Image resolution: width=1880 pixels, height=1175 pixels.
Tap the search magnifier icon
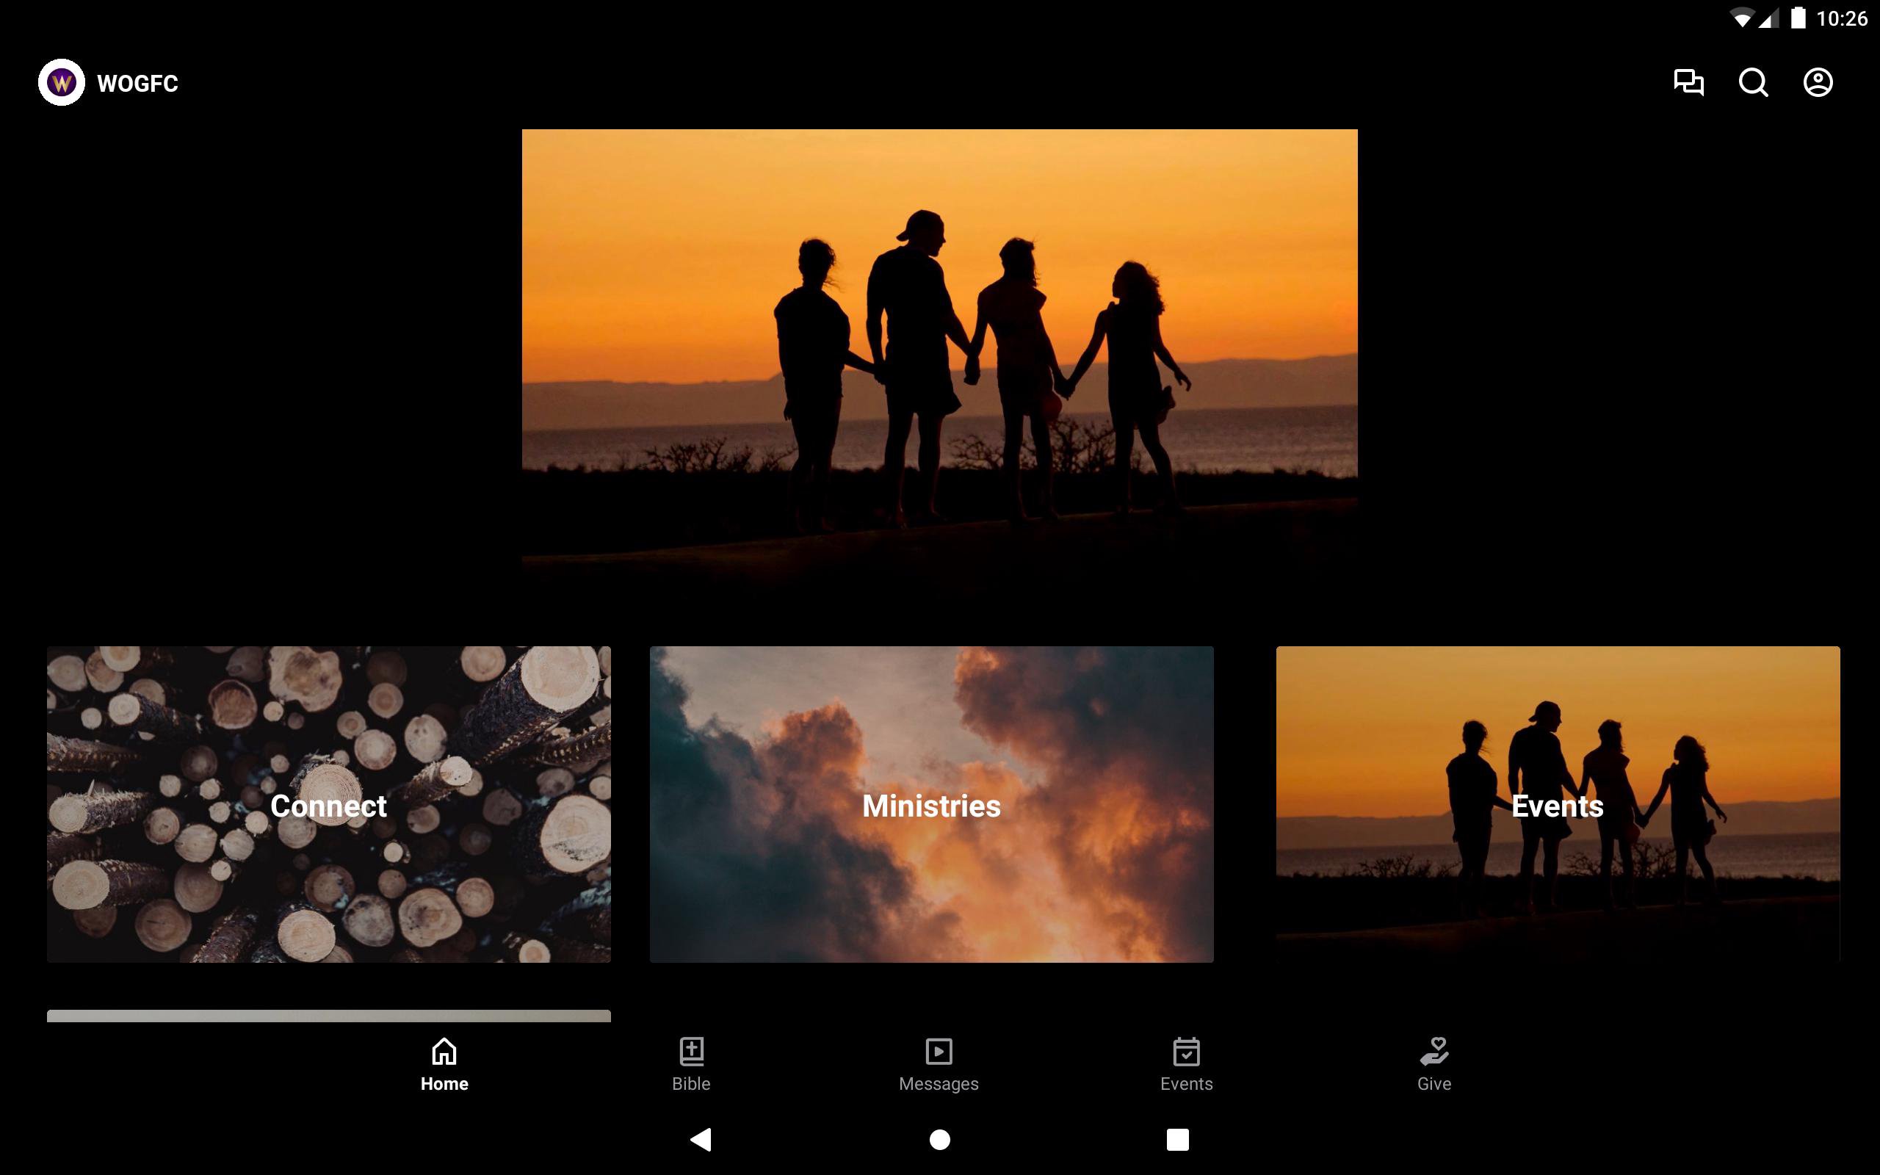(1753, 82)
